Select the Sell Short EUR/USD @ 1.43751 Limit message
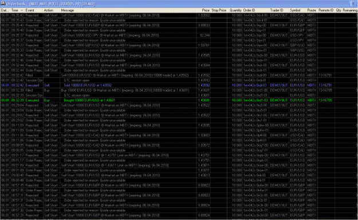This screenshot has width=358, height=220. (115, 155)
